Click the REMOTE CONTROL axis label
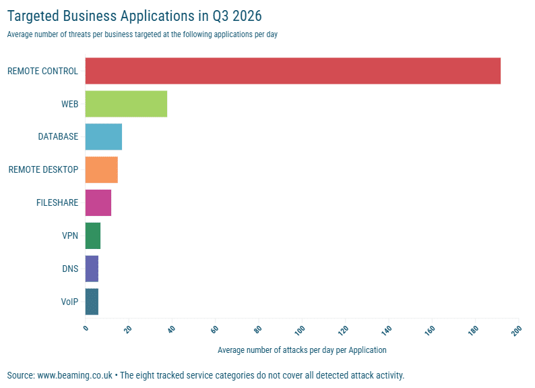Screen dimensions: 535x388 click(x=42, y=71)
